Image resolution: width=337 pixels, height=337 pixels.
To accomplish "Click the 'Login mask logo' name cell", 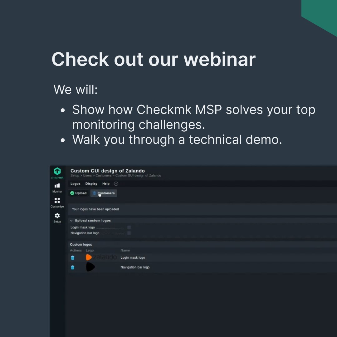I will click(x=133, y=257).
